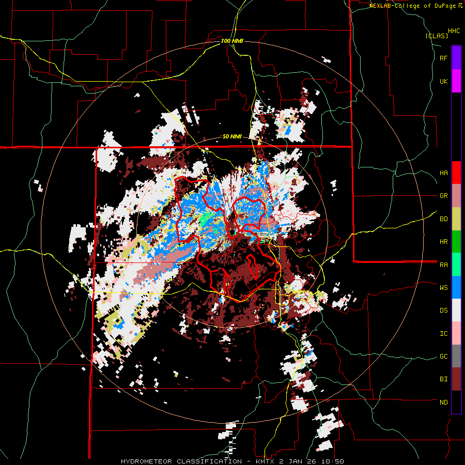Click the magenta UK color swatch

(456, 81)
